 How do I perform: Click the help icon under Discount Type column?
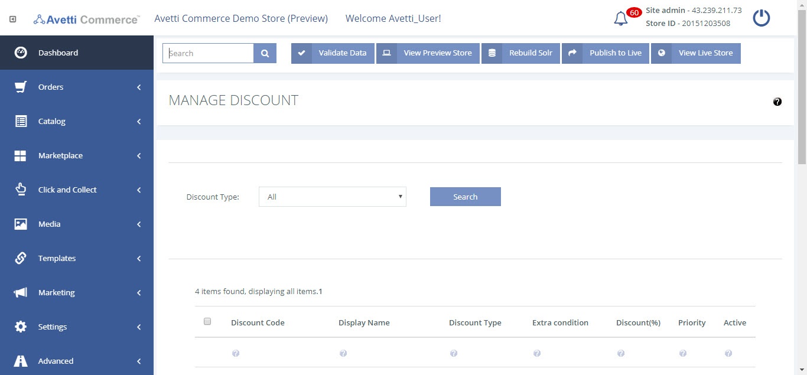[x=454, y=353]
